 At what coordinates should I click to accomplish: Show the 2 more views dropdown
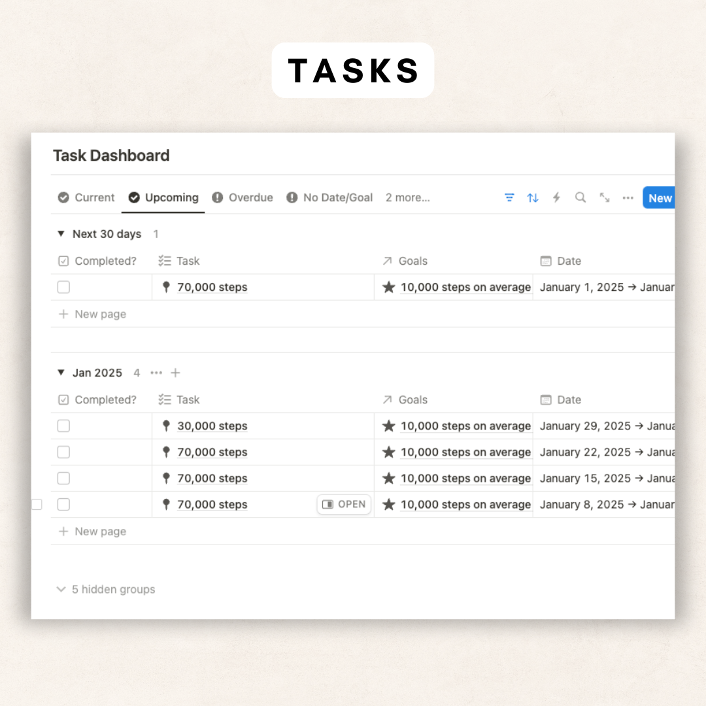pos(407,197)
